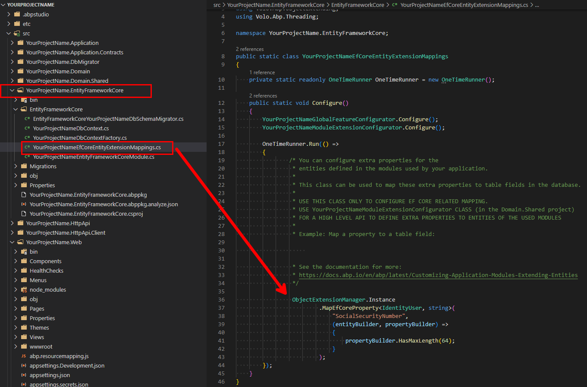587x387 pixels.
Task: Click the C# icon in the breadcrumb bar
Action: [x=395, y=5]
